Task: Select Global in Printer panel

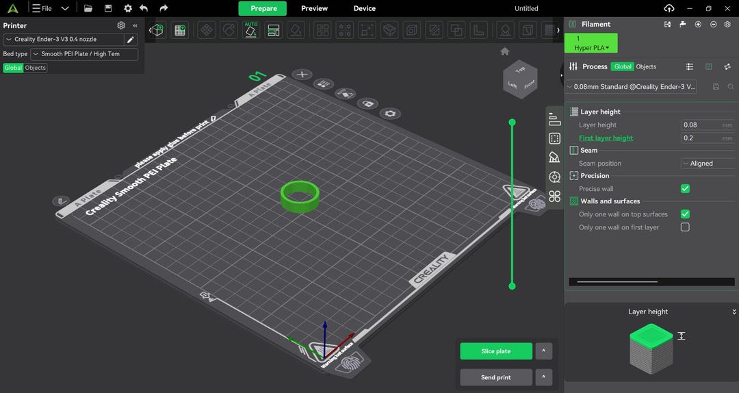Action: tap(13, 68)
